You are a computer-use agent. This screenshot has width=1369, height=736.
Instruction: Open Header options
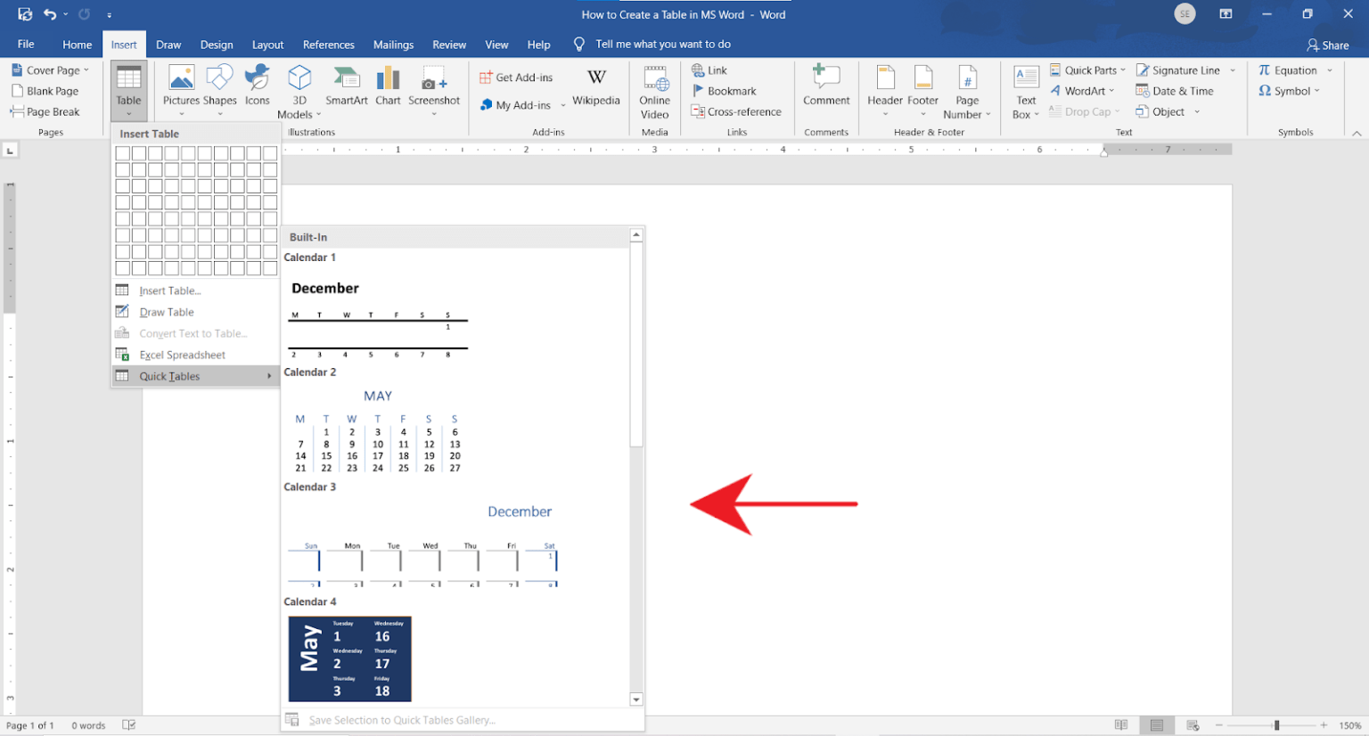click(885, 91)
